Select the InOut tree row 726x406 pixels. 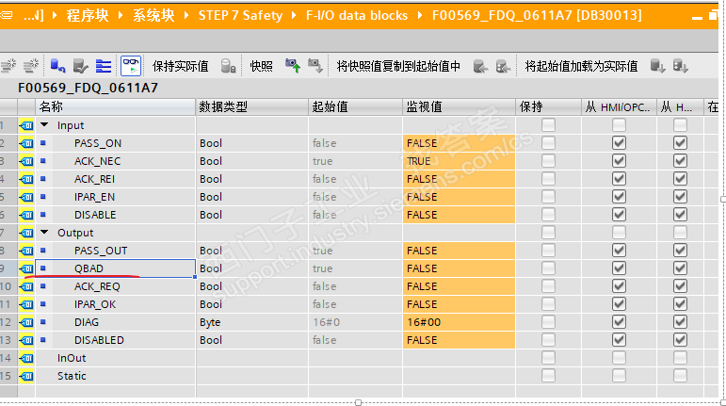(x=72, y=358)
